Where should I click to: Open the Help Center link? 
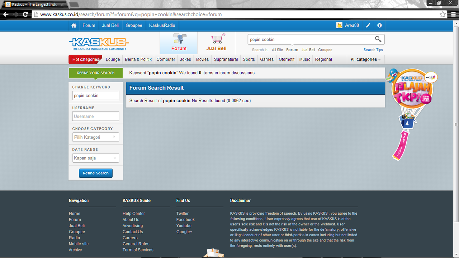[x=134, y=214]
